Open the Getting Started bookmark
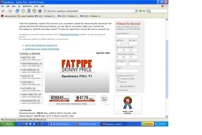 pyautogui.click(x=9, y=16)
